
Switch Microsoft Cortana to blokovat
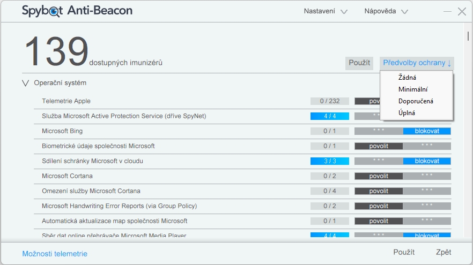click(x=427, y=176)
